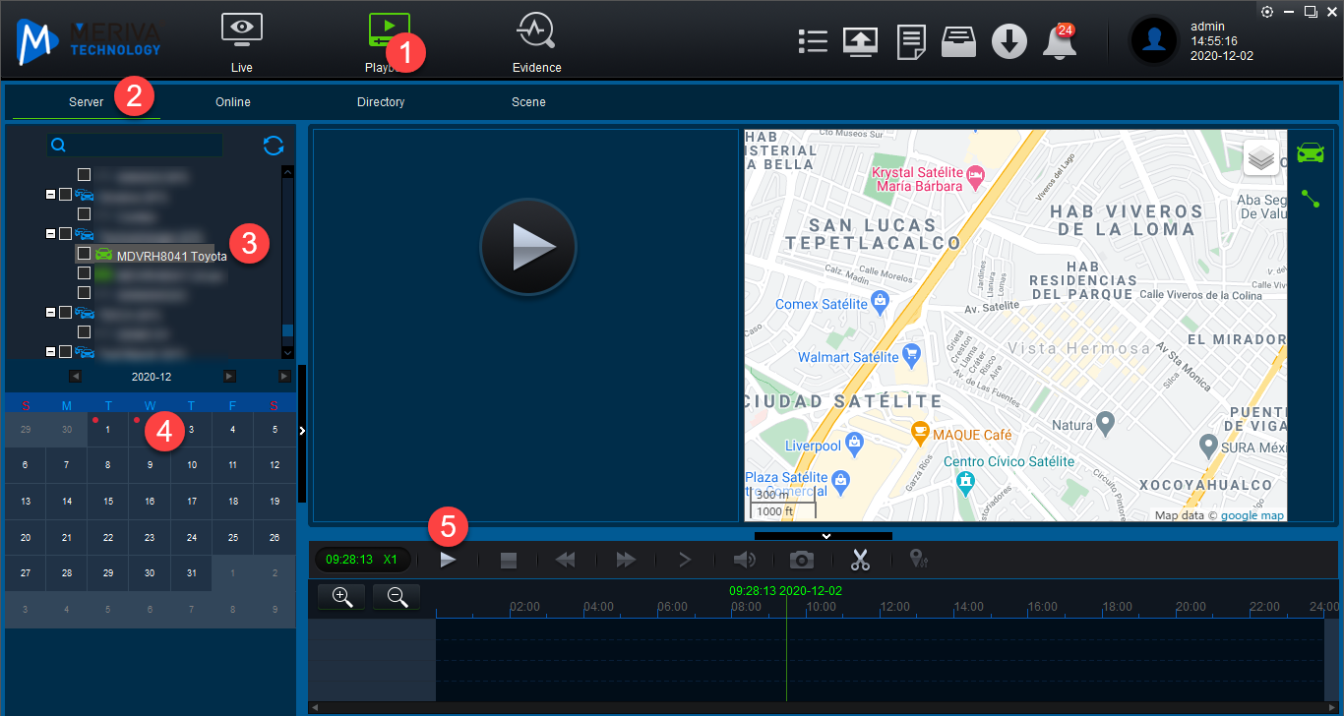Check the MDVRH8041 Toyota checkbox

[85, 254]
